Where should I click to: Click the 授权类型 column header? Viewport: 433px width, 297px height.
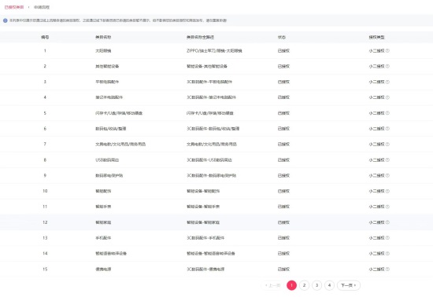click(x=376, y=37)
